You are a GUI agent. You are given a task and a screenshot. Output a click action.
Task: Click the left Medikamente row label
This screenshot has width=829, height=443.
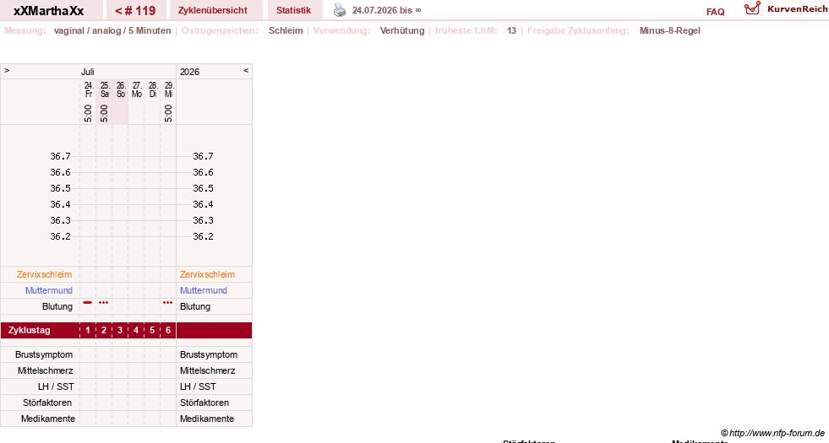coord(48,419)
